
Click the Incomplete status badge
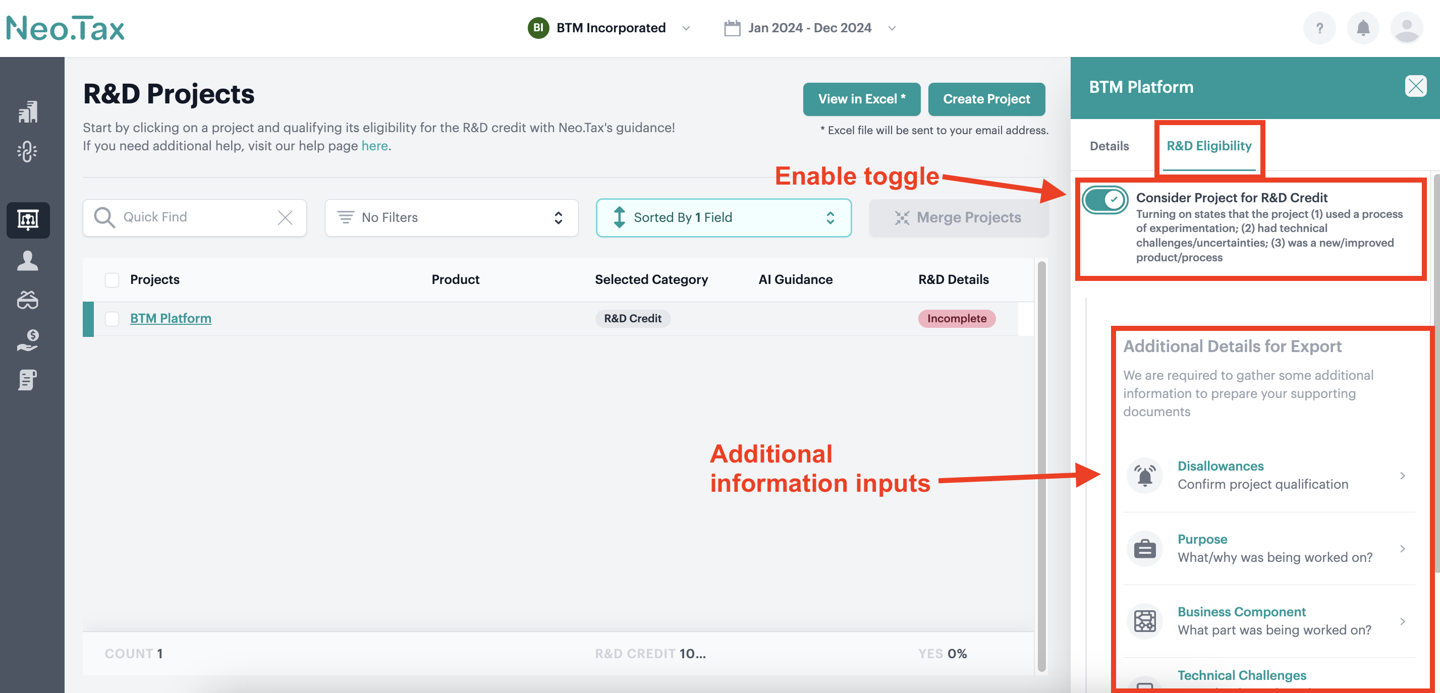[x=957, y=319]
